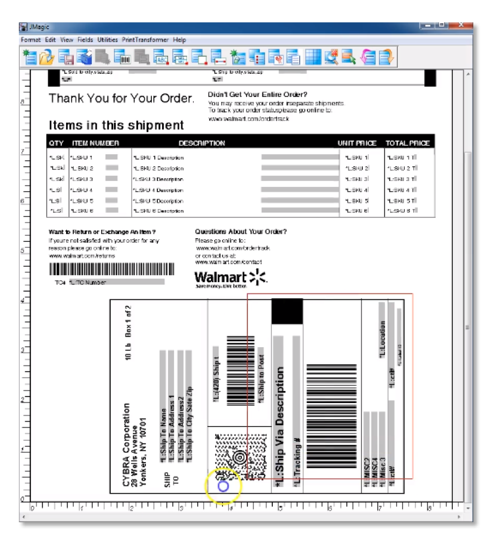Click the pink undo arrow icon
The width and height of the screenshot is (491, 543).
coord(369,57)
